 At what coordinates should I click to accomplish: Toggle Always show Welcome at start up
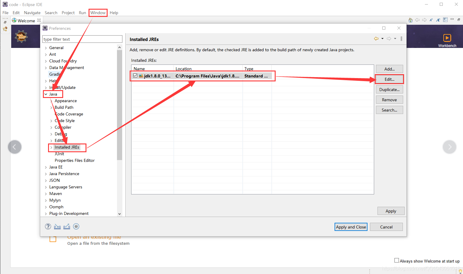tap(397, 260)
